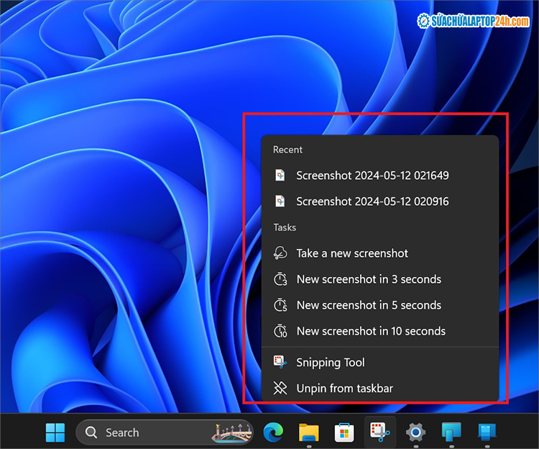Click file icon beside Screenshot 020916
Viewport: 539px width, 449px height.
(280, 201)
